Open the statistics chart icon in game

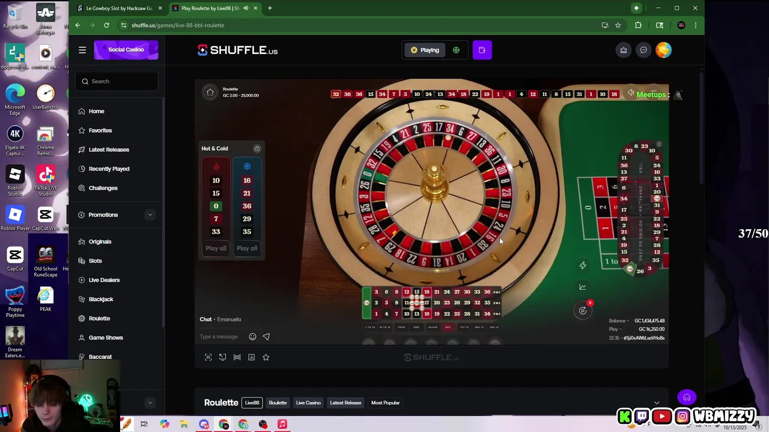(x=582, y=287)
